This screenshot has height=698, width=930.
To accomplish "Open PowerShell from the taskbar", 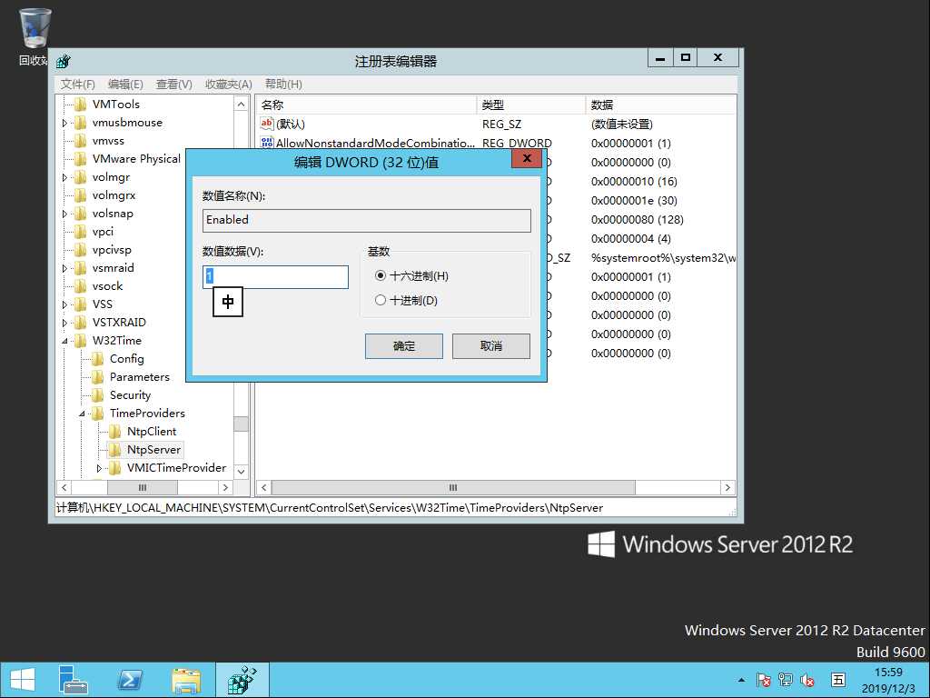I will click(130, 680).
